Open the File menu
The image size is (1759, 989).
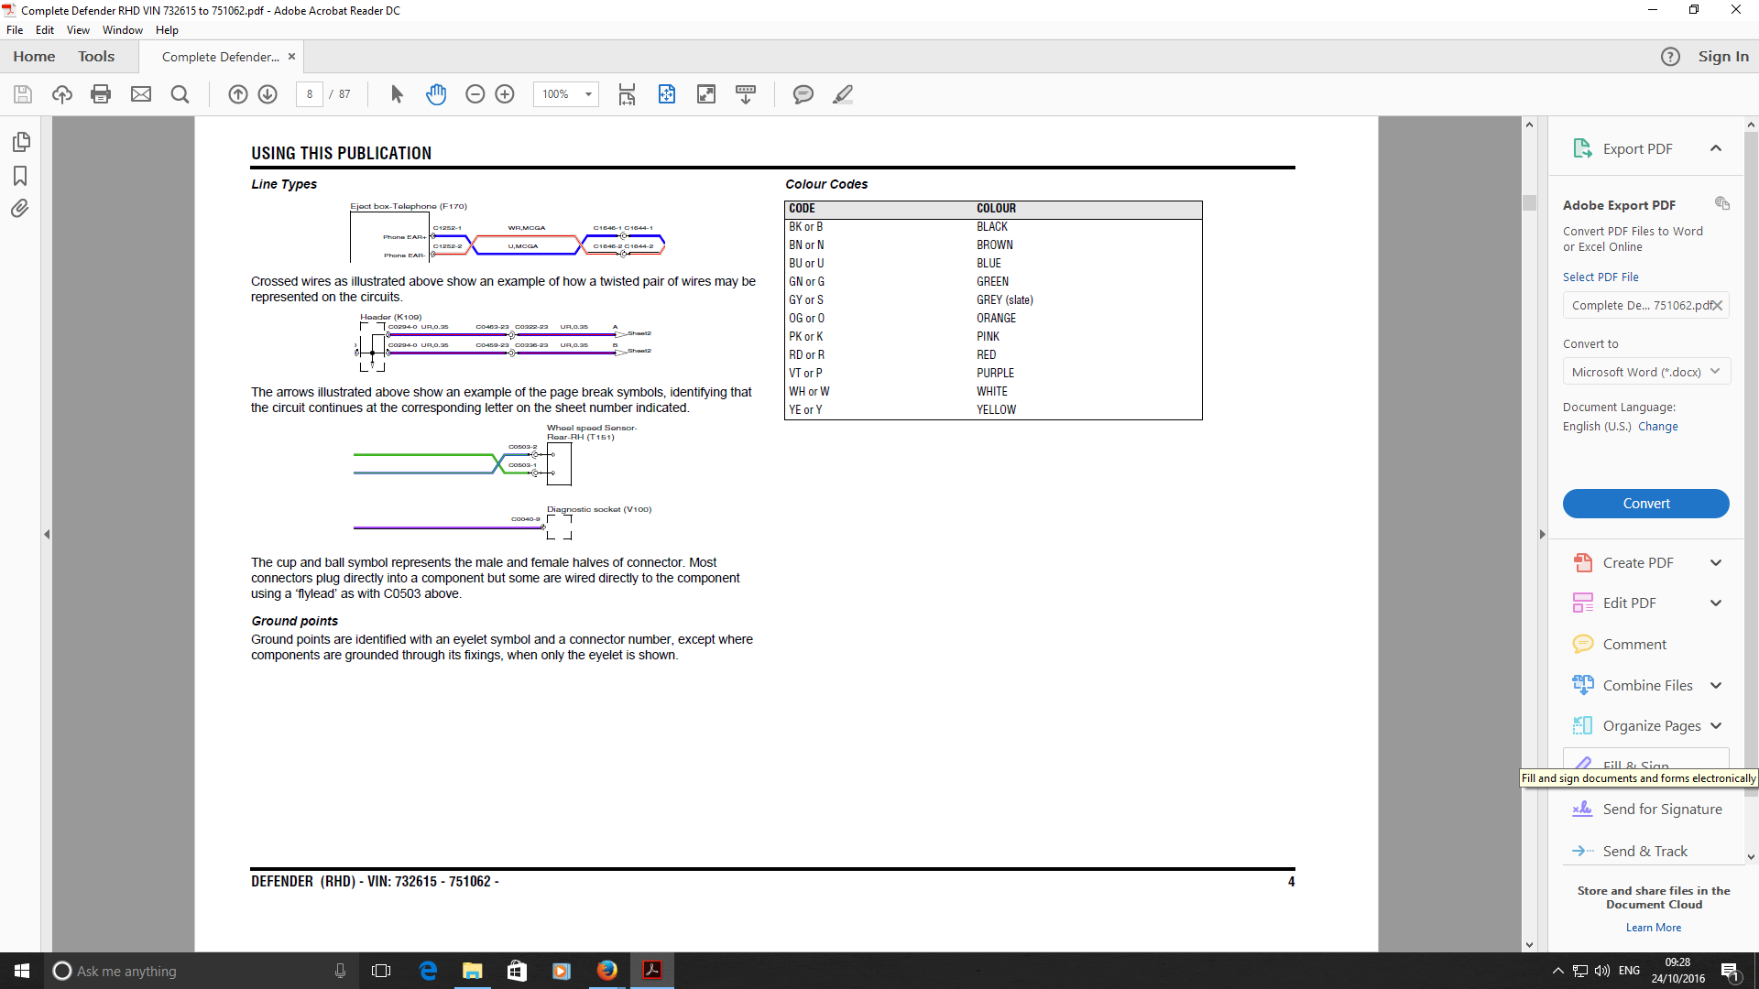click(x=15, y=30)
